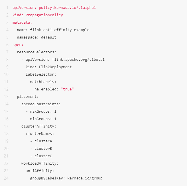Click the resourceSelectors key

(34, 52)
